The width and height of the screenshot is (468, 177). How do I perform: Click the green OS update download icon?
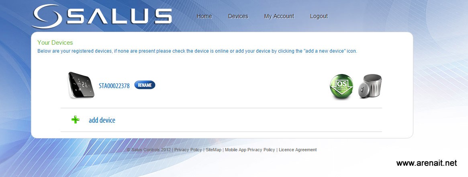click(341, 86)
